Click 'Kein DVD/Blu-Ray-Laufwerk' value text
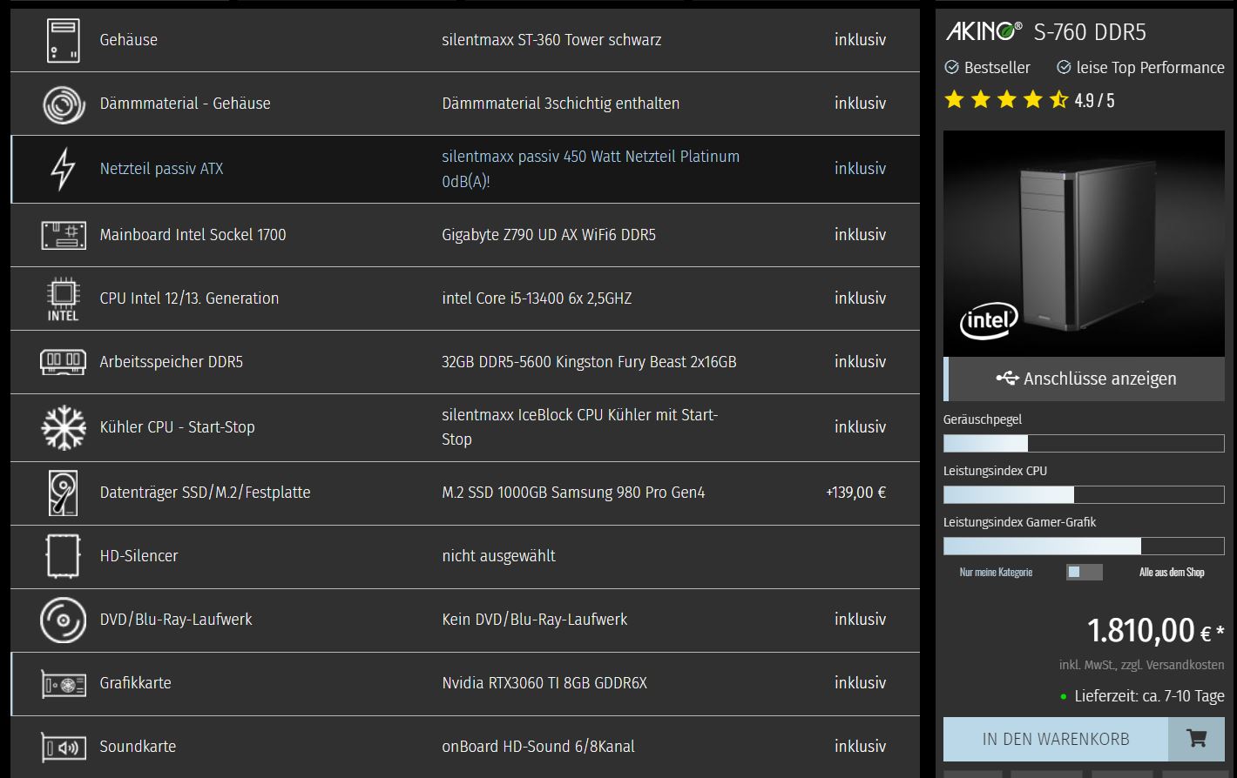The image size is (1237, 778). (535, 620)
